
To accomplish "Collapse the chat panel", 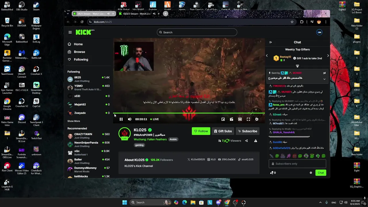I will 271,42.
